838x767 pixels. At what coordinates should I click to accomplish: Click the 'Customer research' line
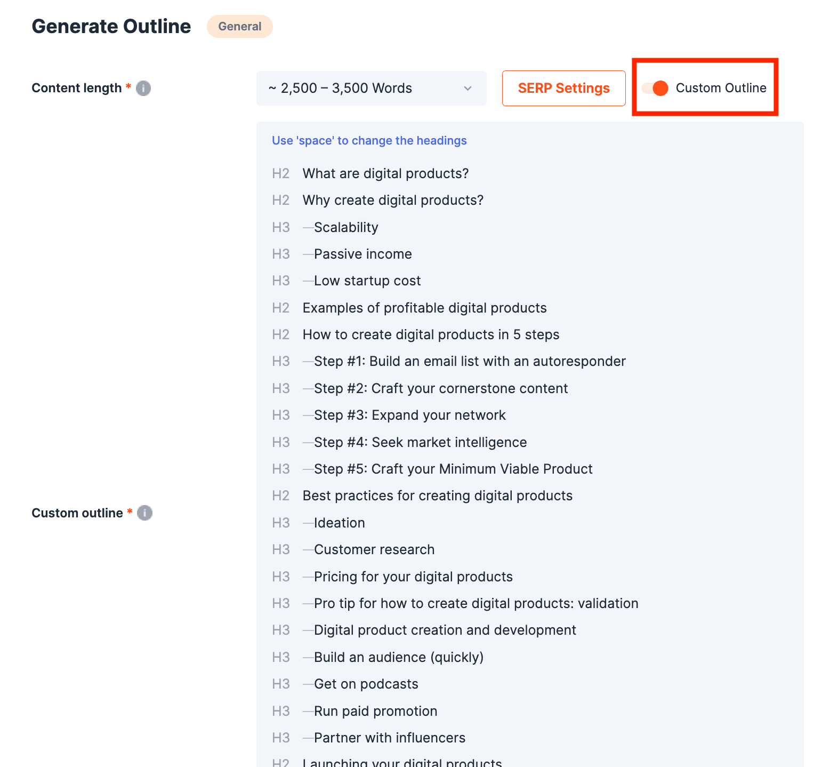tap(374, 549)
